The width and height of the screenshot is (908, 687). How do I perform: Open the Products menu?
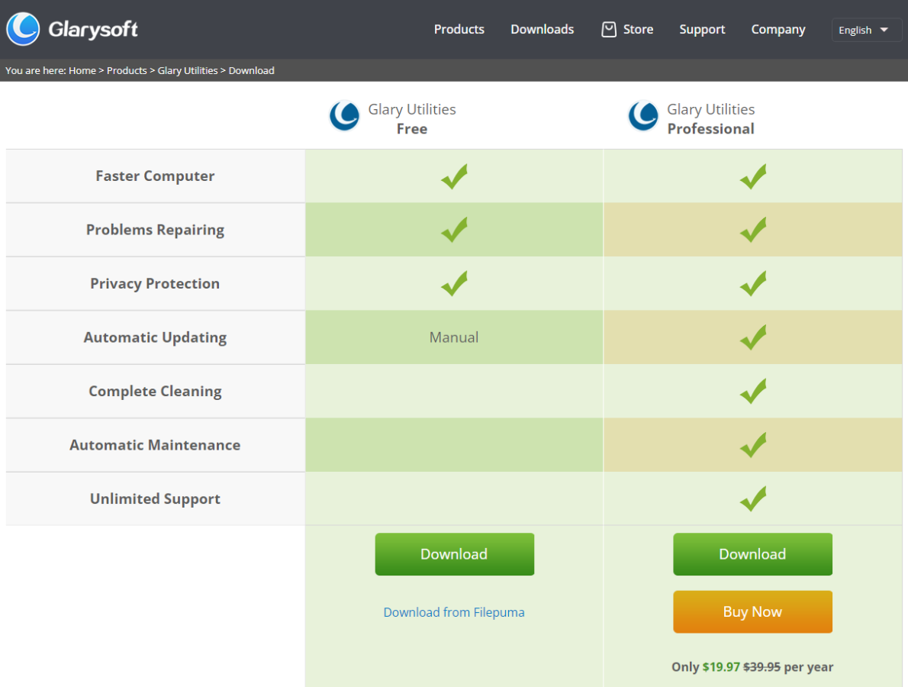[459, 30]
